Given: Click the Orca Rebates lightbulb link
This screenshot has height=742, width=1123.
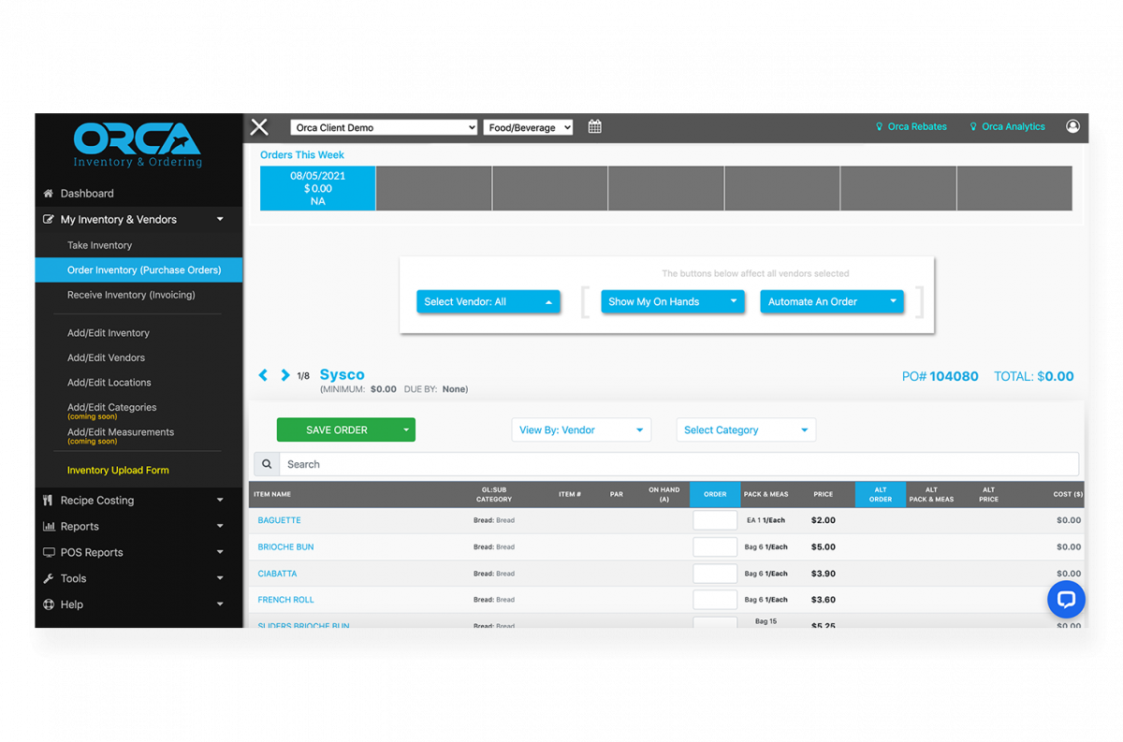Looking at the screenshot, I should point(911,126).
